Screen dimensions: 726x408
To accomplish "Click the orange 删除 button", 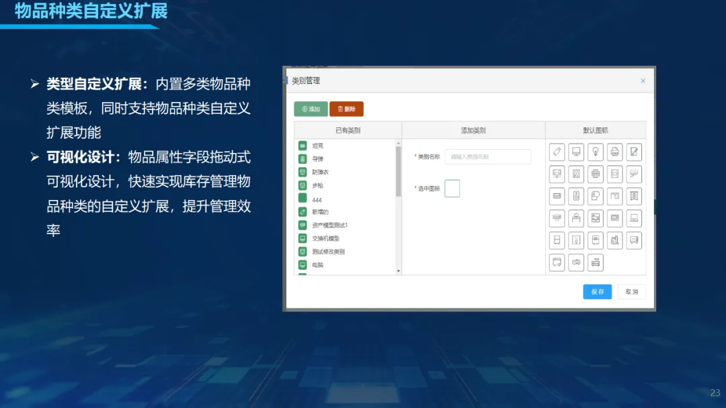I will click(346, 109).
